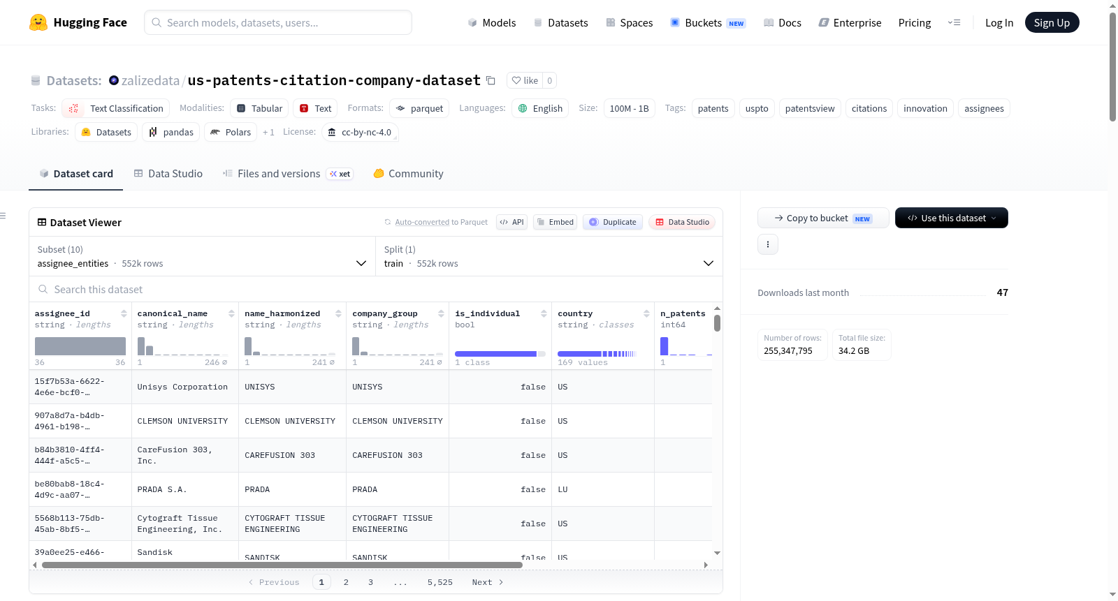
Task: Focus the Search this dataset field
Action: (x=376, y=289)
